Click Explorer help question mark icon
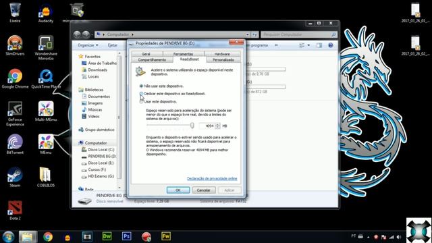This screenshot has width=432, height=243. (331, 45)
